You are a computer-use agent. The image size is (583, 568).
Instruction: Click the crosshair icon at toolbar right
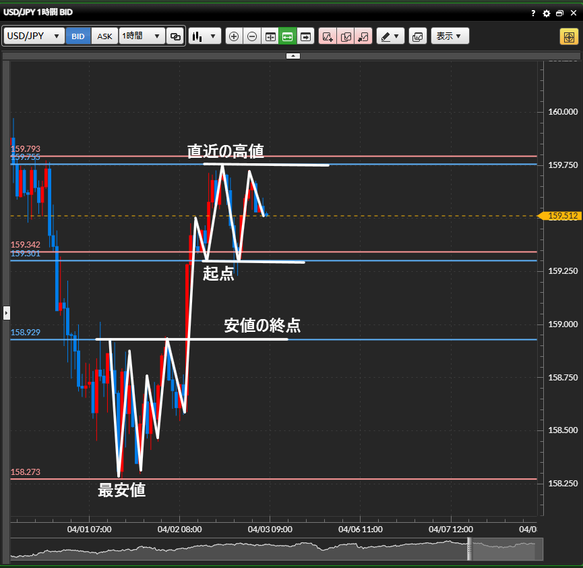click(x=568, y=36)
